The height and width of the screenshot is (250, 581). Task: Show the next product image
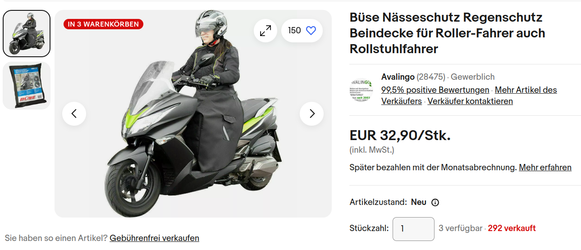pos(312,114)
